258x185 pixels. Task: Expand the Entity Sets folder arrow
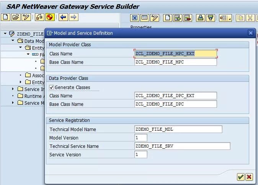pyautogui.click(x=21, y=82)
